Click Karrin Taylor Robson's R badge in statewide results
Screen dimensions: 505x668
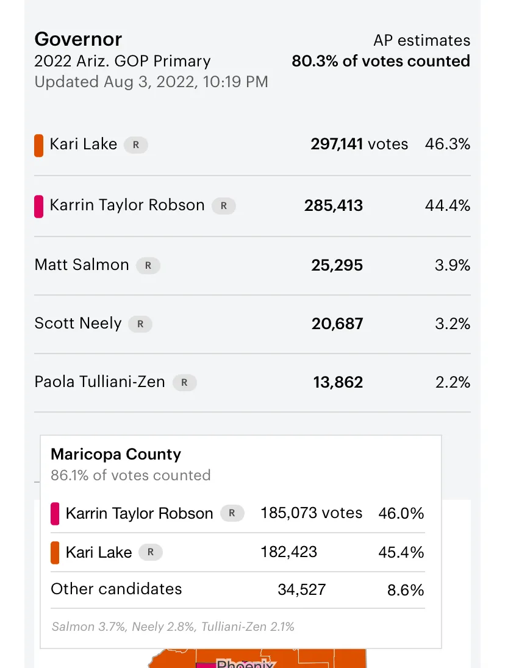pos(224,206)
